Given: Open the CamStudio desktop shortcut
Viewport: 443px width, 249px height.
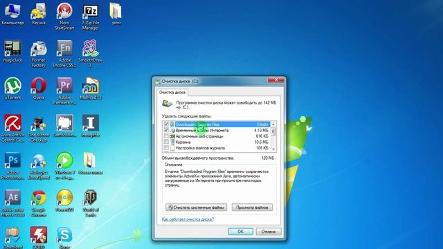Looking at the screenshot, I should pyautogui.click(x=64, y=126).
